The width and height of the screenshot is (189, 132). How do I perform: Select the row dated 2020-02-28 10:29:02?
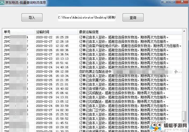coord(92,127)
